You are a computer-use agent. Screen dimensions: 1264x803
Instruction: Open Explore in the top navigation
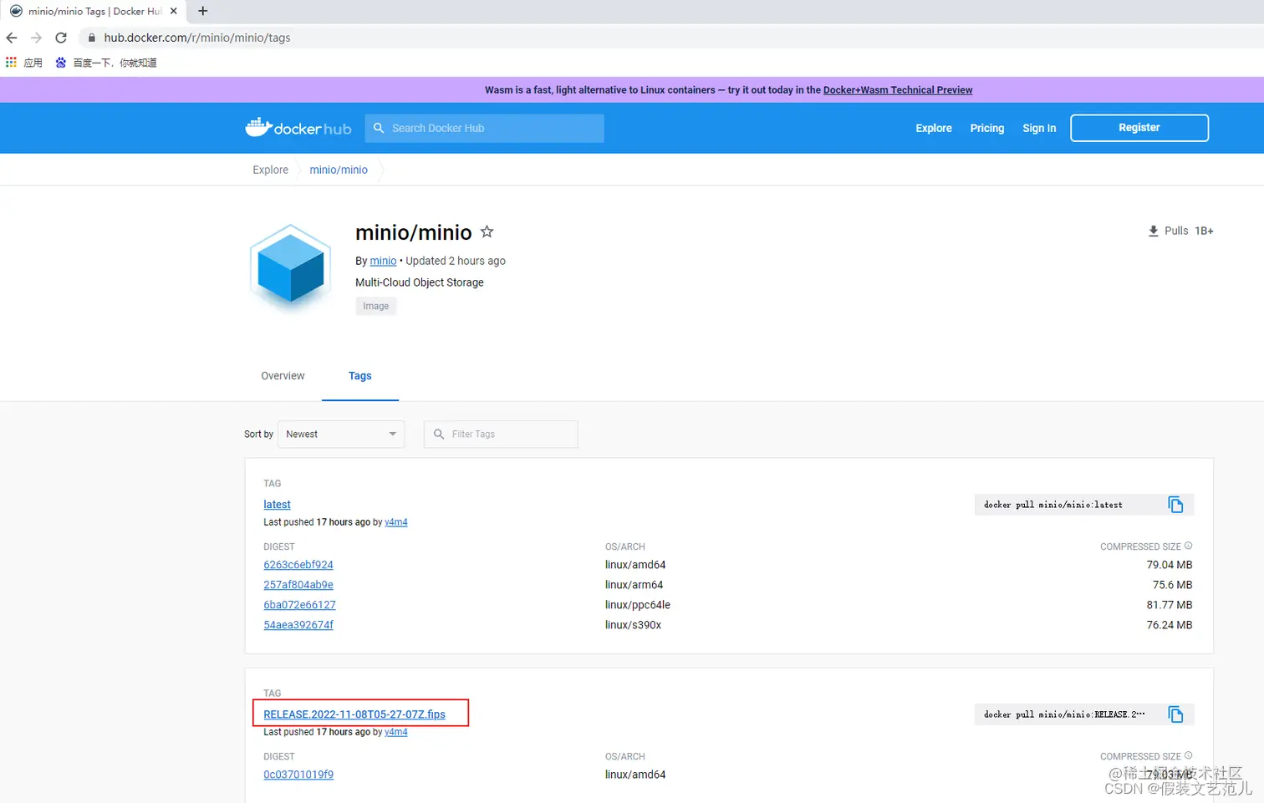point(934,128)
